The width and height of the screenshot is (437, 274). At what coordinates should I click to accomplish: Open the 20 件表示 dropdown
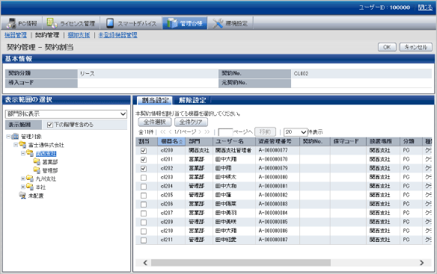pyautogui.click(x=296, y=132)
